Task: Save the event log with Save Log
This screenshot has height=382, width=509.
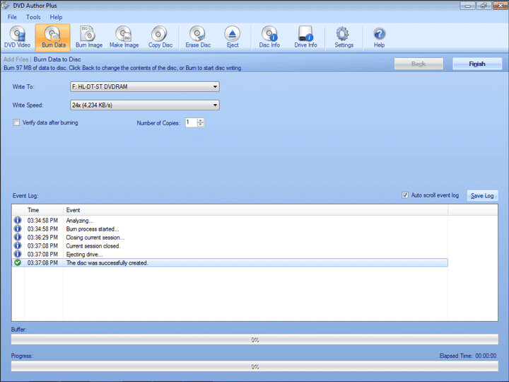Action: tap(482, 195)
